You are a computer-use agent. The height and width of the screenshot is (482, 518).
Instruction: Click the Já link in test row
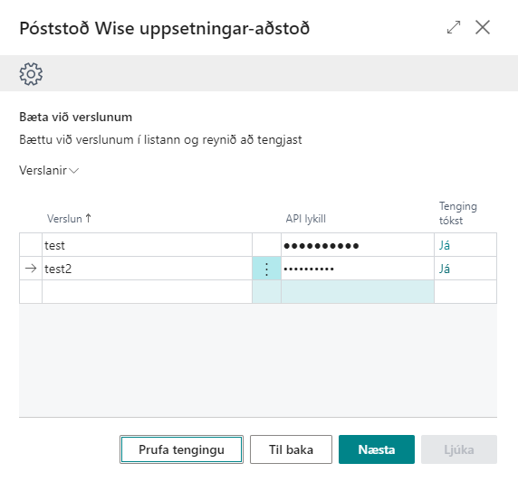445,245
